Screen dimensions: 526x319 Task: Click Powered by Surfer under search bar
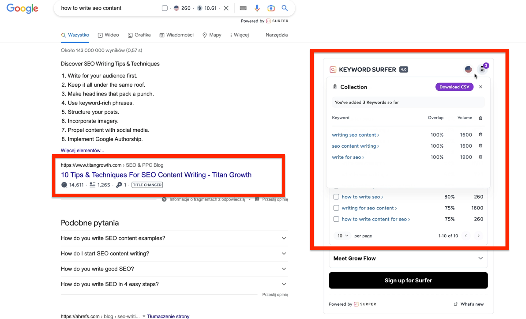264,21
